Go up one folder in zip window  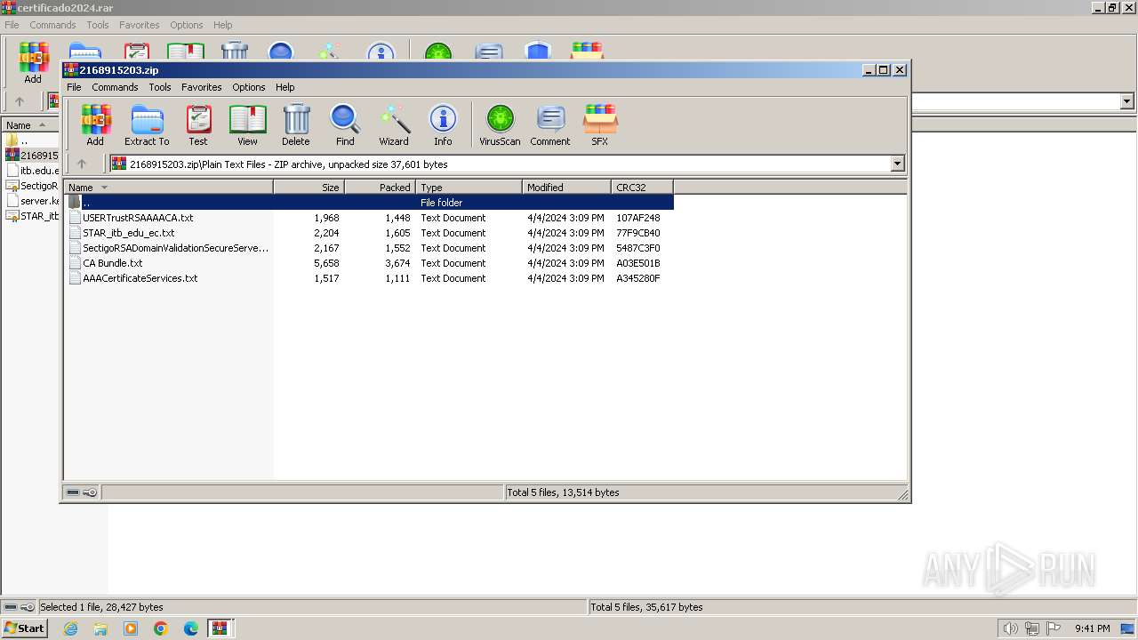coord(82,164)
